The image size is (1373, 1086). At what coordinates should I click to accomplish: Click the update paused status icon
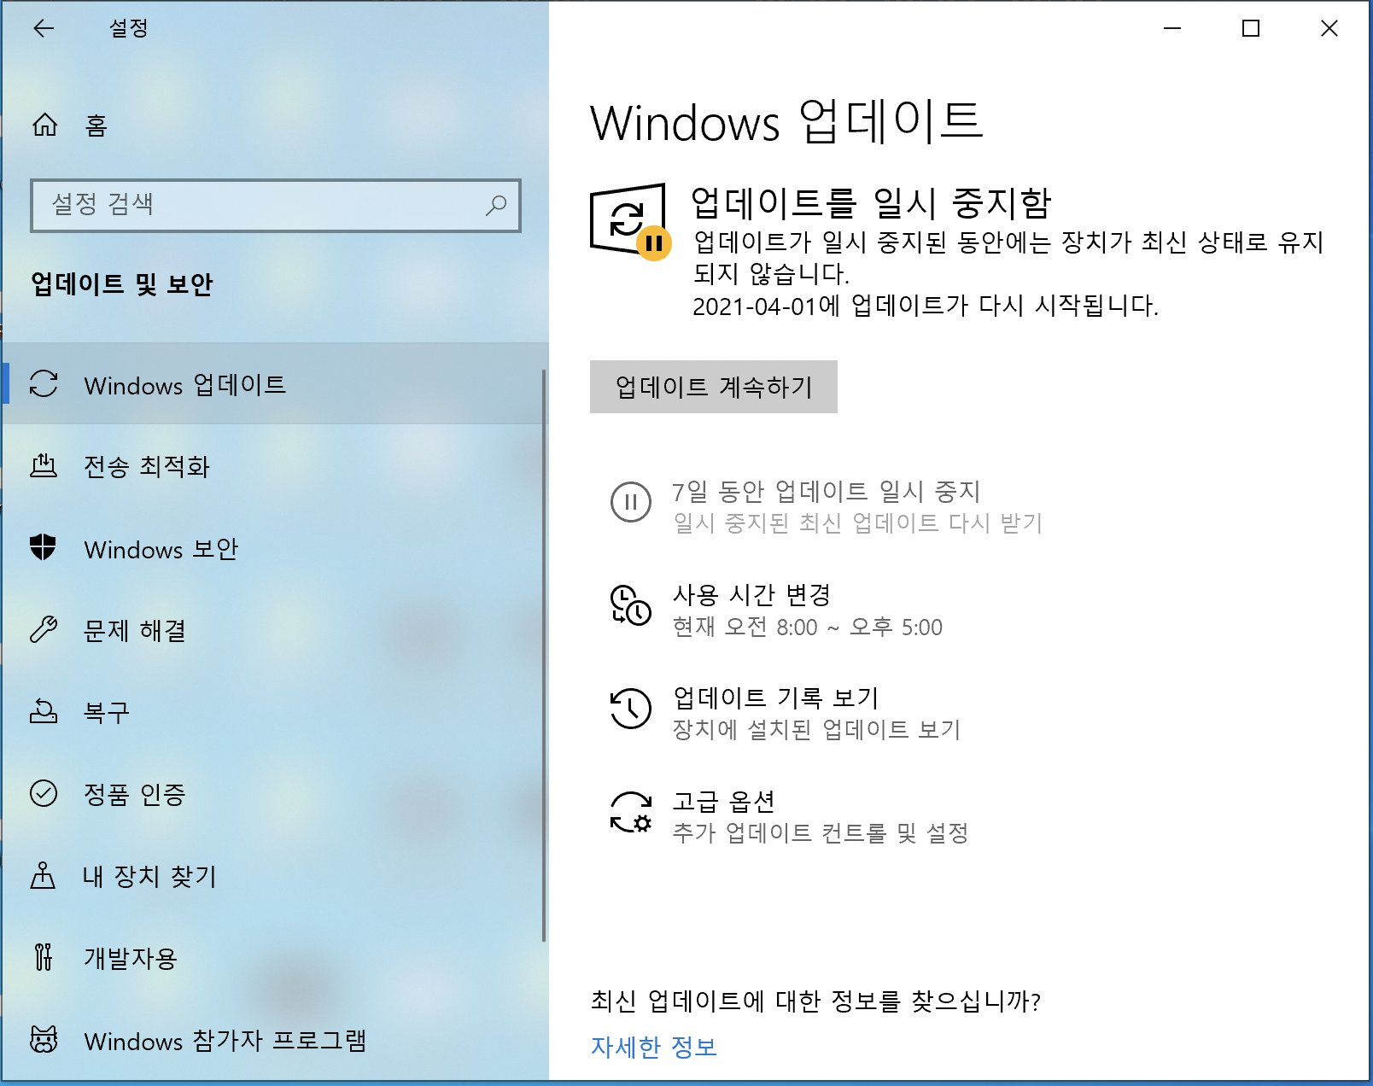[x=631, y=222]
